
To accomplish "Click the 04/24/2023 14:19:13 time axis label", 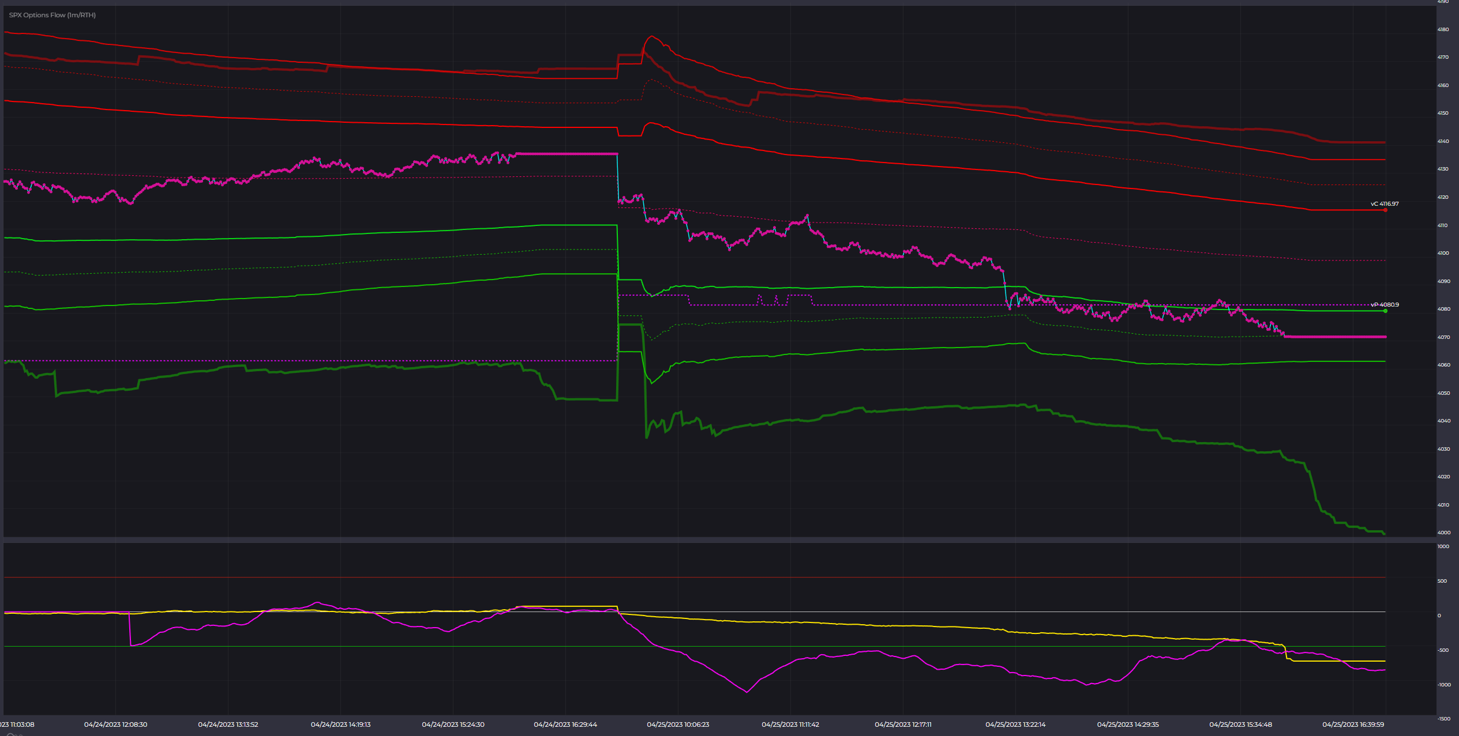I will [340, 724].
